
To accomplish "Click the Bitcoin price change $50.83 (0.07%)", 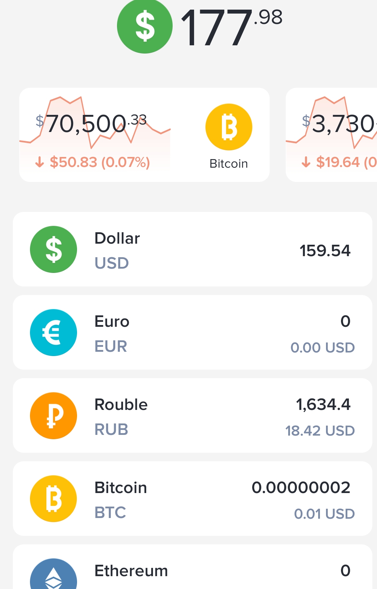I will click(x=93, y=162).
